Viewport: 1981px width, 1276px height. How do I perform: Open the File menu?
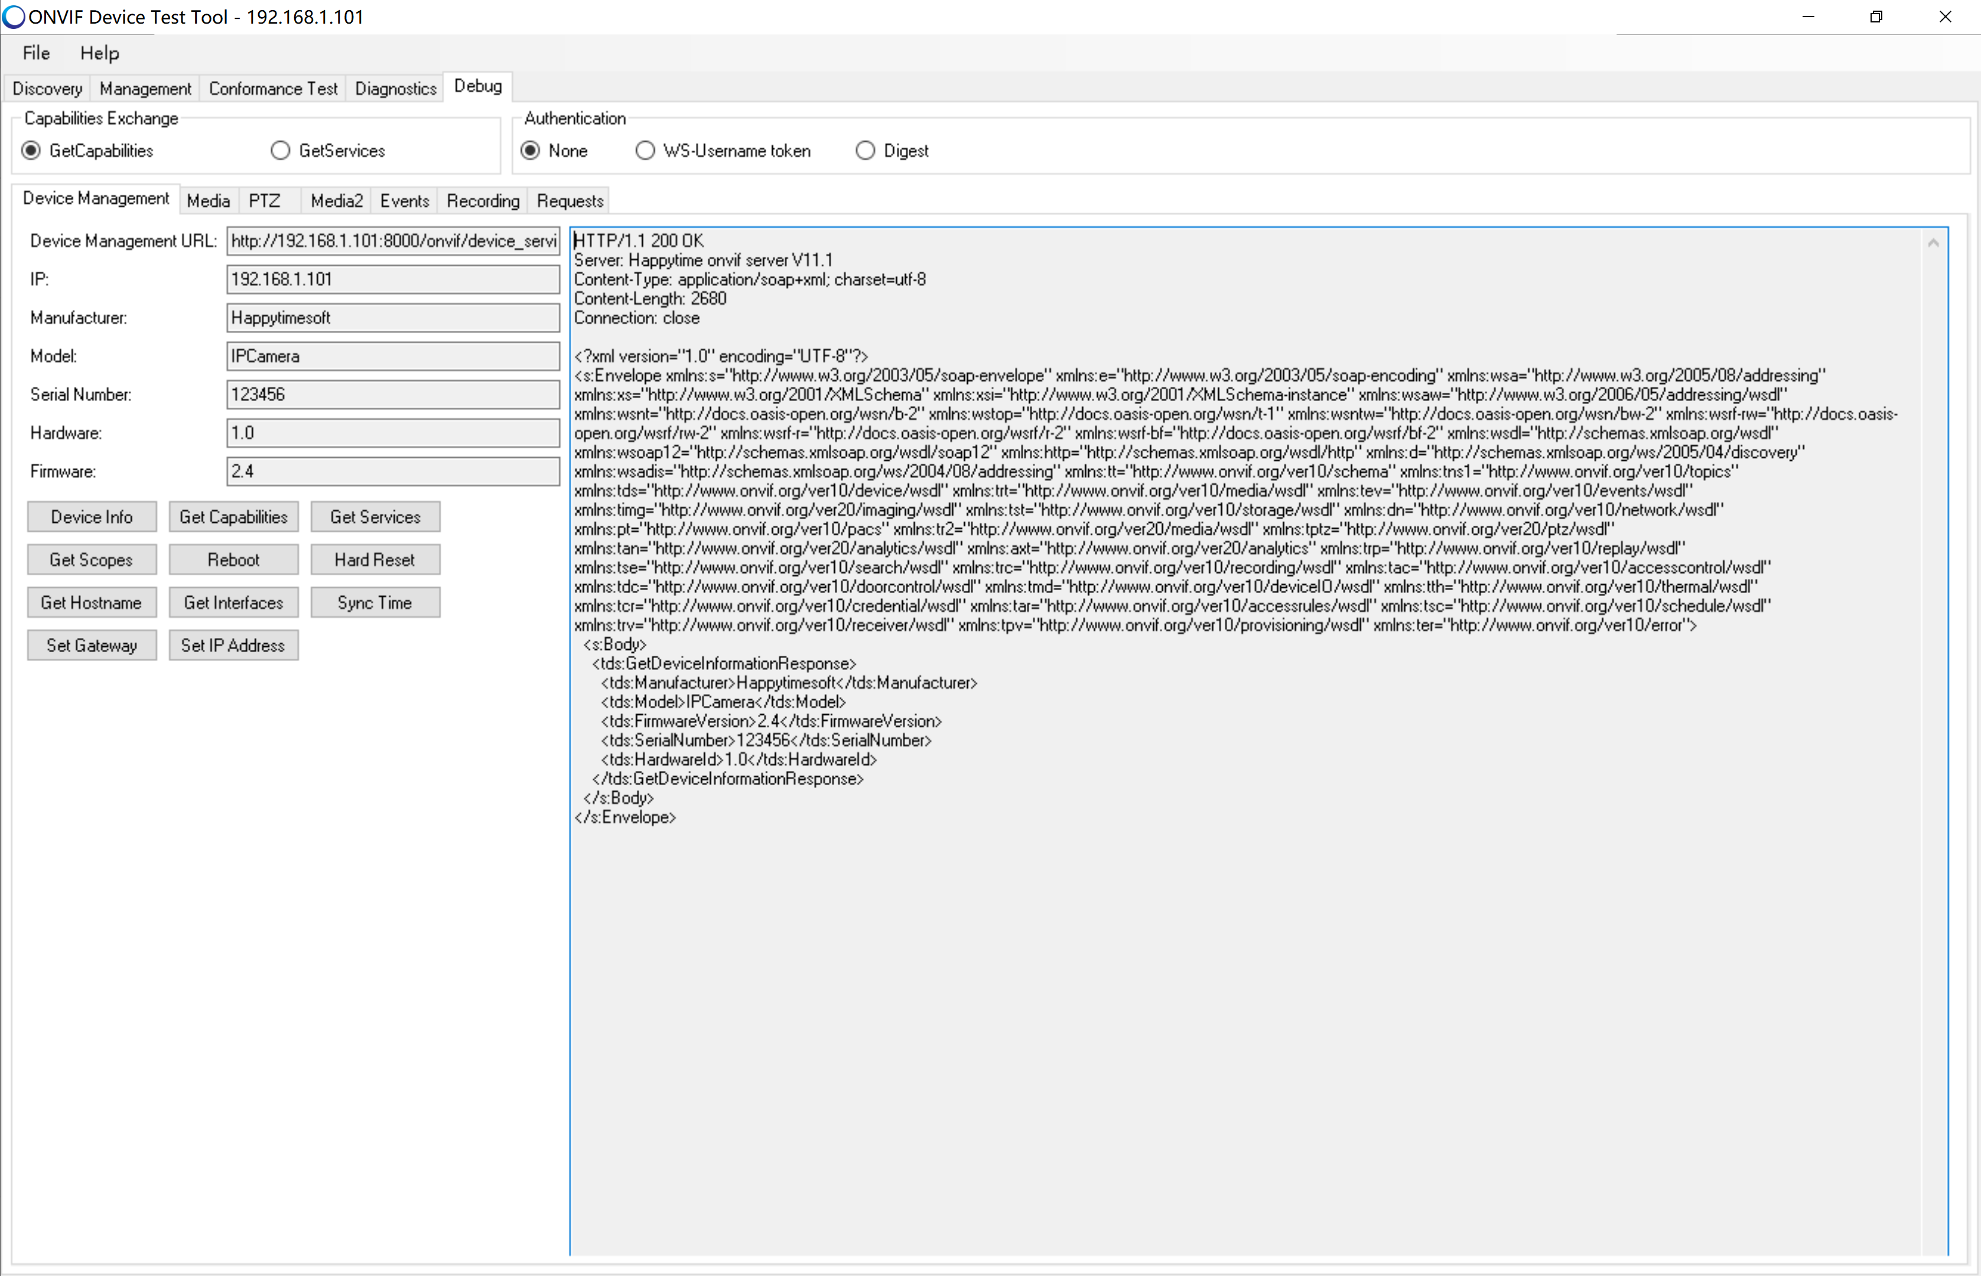coord(35,53)
